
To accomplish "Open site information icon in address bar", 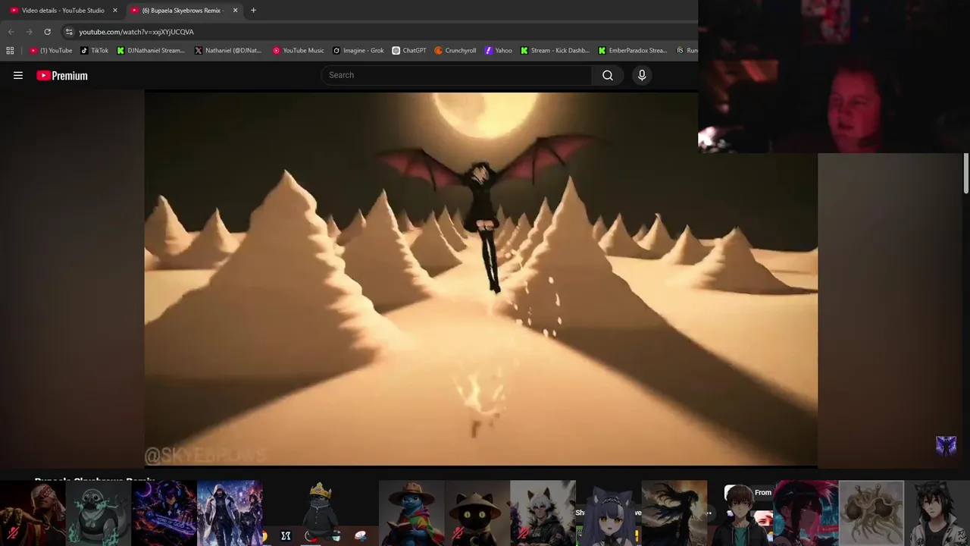I will tap(69, 32).
